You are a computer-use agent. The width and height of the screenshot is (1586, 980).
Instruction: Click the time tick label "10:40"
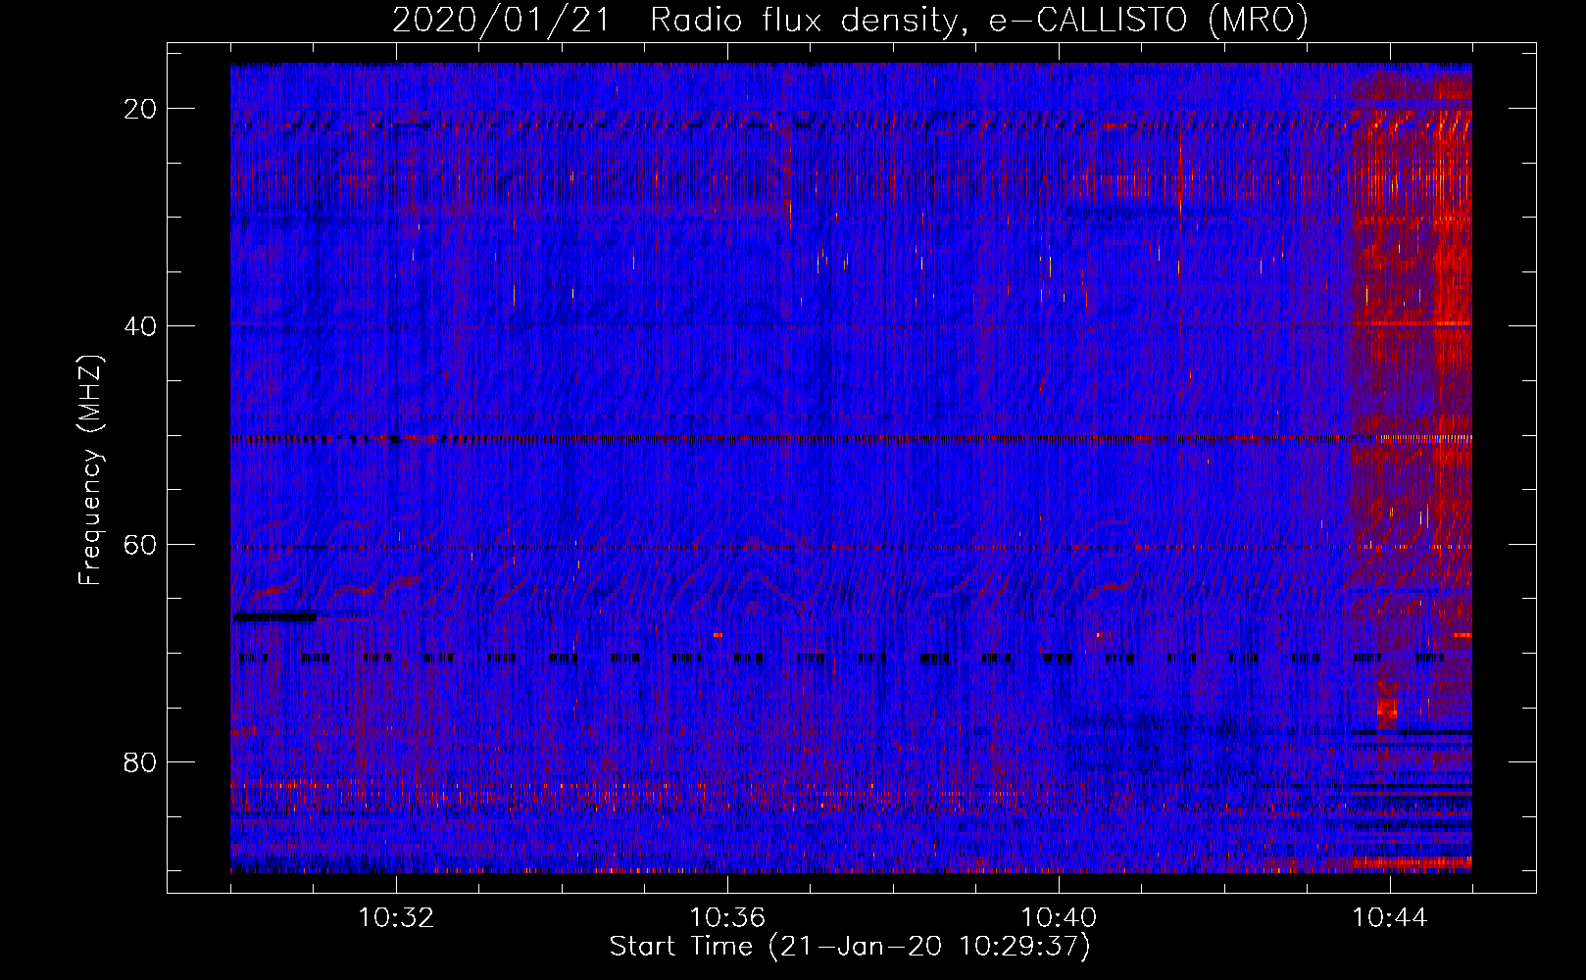click(1059, 918)
